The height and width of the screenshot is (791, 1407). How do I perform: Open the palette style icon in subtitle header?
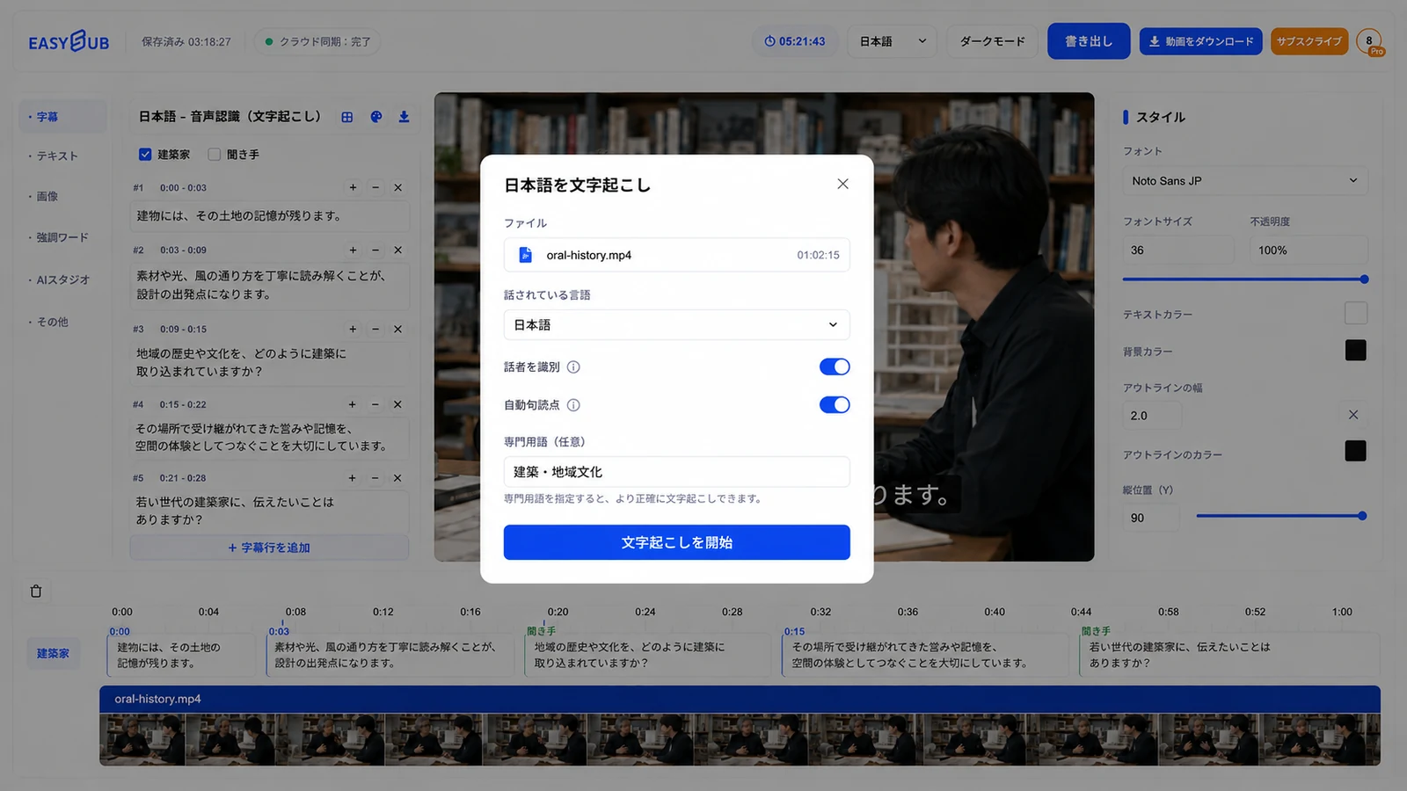[x=376, y=117]
